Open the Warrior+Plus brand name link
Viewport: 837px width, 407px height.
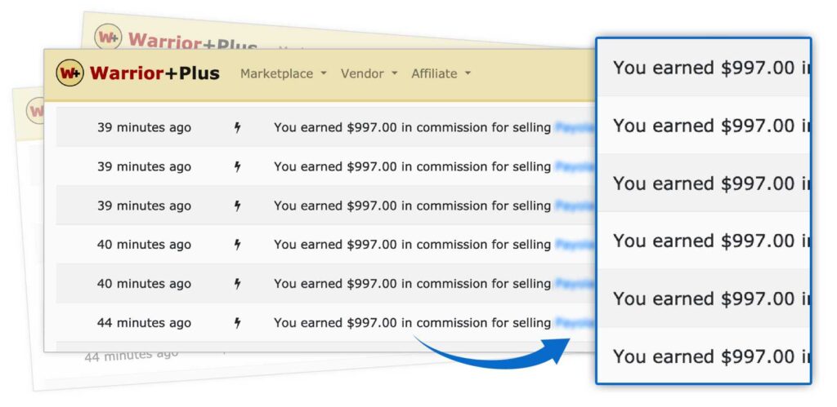click(x=154, y=73)
